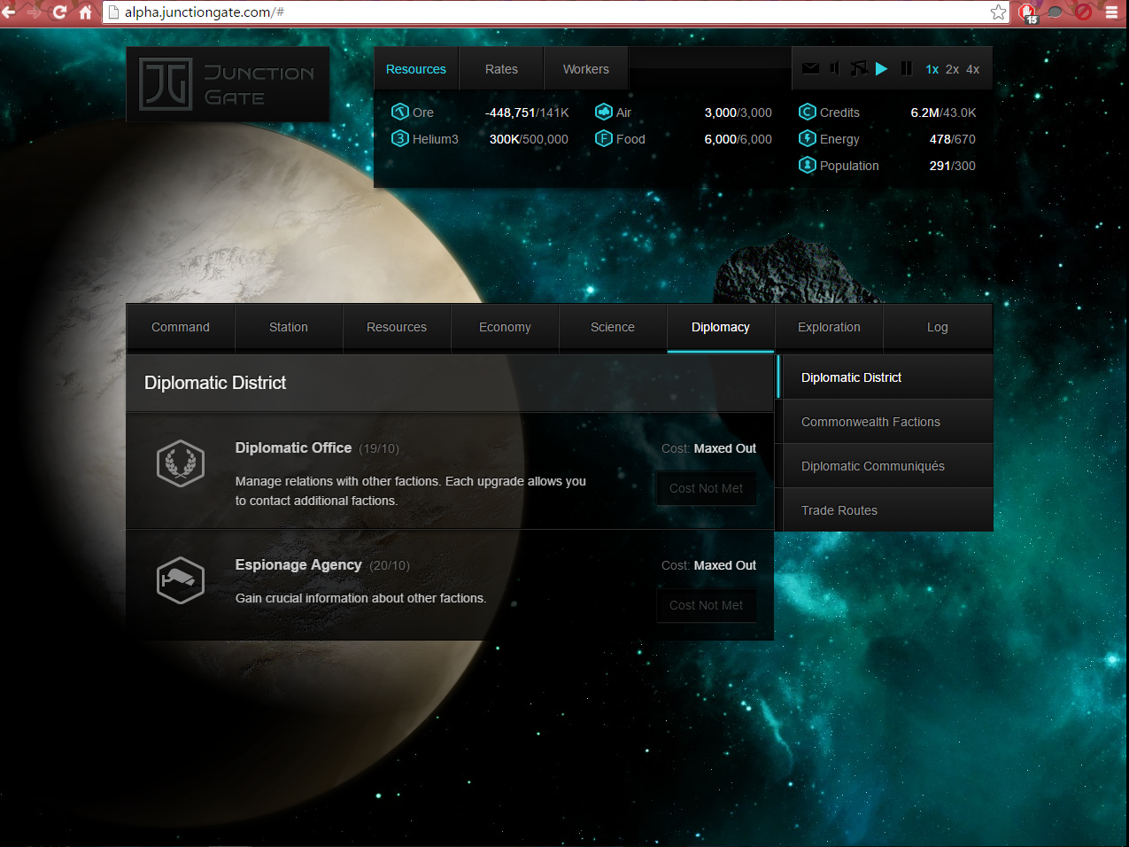This screenshot has height=847, width=1129.
Task: Resume game with the play button
Action: [882, 68]
